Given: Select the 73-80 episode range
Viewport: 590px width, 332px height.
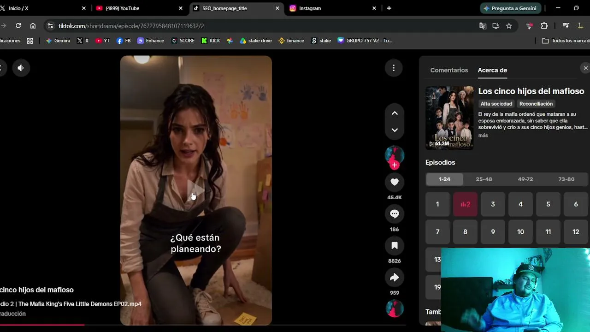Looking at the screenshot, I should coord(566,179).
